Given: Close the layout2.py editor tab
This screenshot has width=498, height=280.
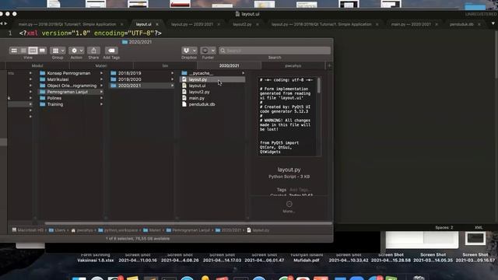Looking at the screenshot, I should click(258, 24).
